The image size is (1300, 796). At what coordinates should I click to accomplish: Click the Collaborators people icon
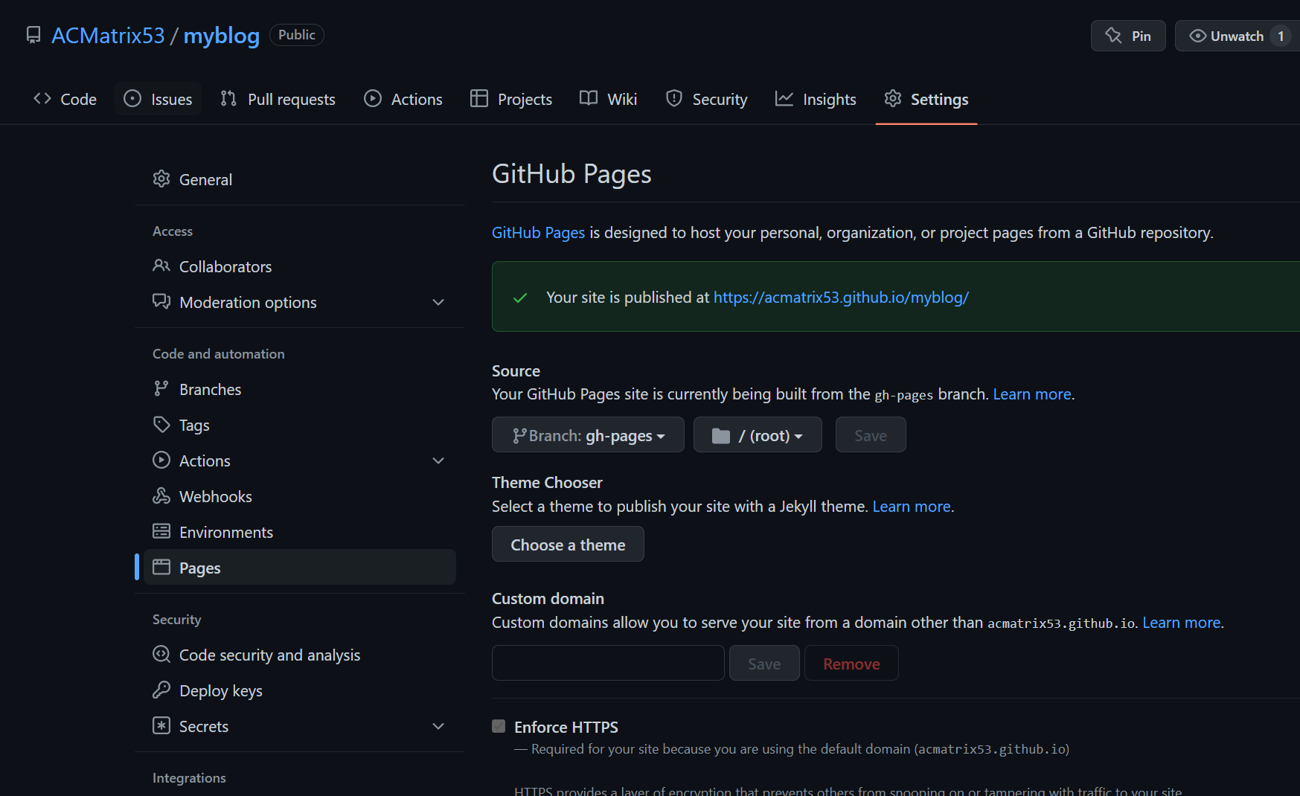(161, 266)
